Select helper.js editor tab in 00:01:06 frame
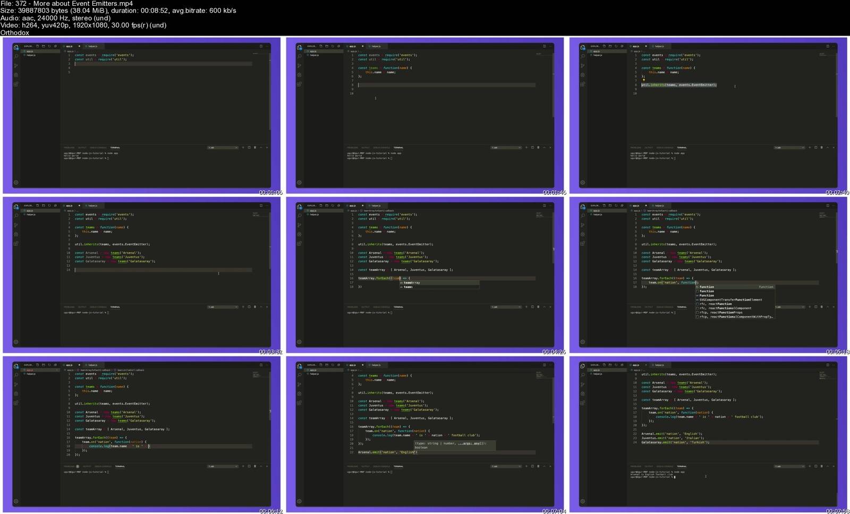Image resolution: width=850 pixels, height=514 pixels. 92,46
